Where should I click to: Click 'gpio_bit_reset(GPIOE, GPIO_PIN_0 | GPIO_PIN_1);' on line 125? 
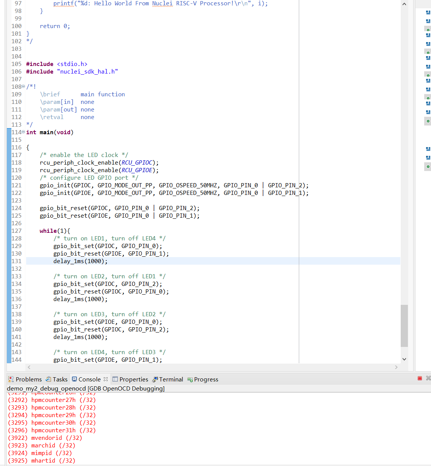click(120, 215)
